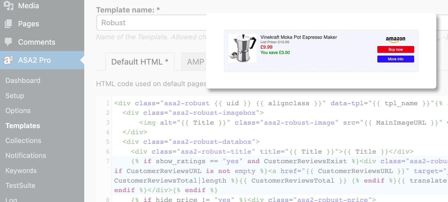
Task: Click line number 1 in code editor
Action: click(x=107, y=103)
